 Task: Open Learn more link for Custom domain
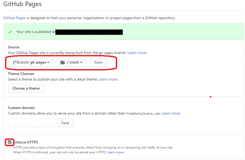(171, 113)
